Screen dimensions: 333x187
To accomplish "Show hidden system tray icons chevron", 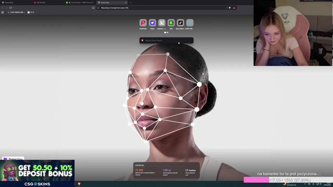I will (305, 184).
